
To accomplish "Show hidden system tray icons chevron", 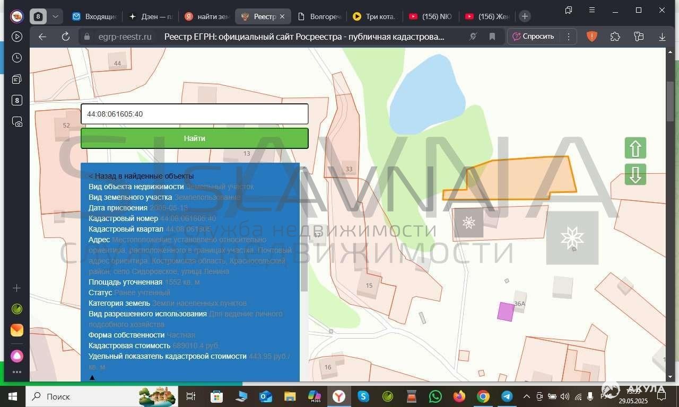I will pos(527,396).
